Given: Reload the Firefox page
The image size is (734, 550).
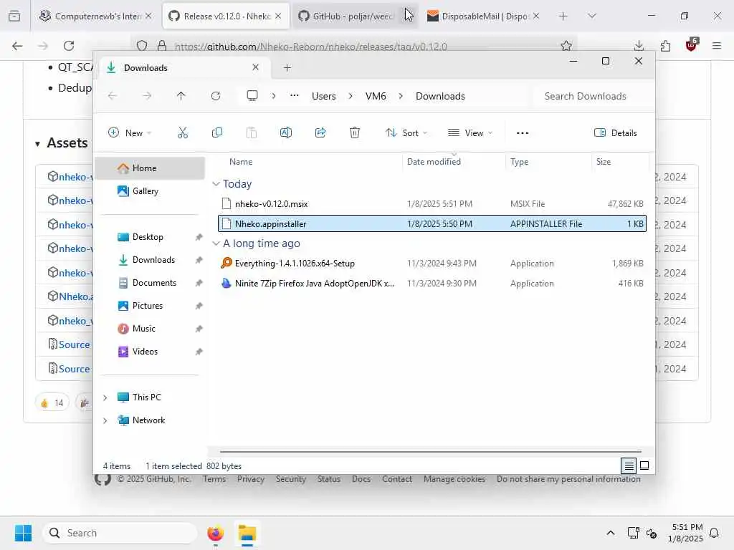Looking at the screenshot, I should coord(69,46).
